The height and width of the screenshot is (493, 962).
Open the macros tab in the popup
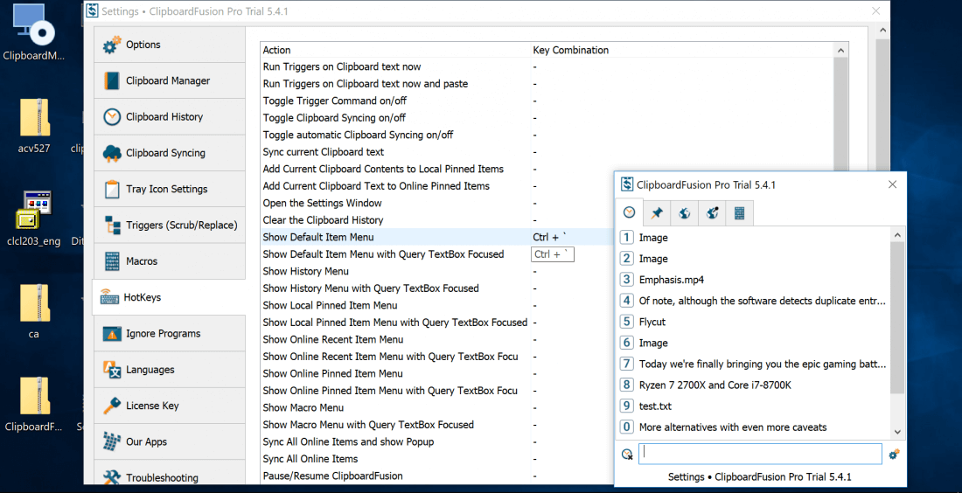tap(739, 213)
